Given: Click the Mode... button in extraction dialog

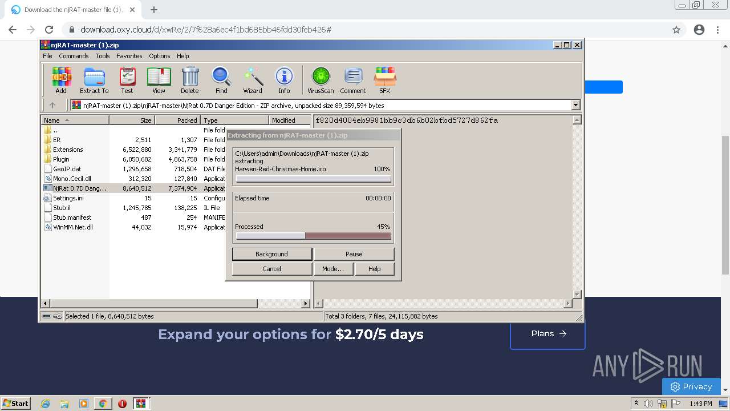Looking at the screenshot, I should click(333, 269).
